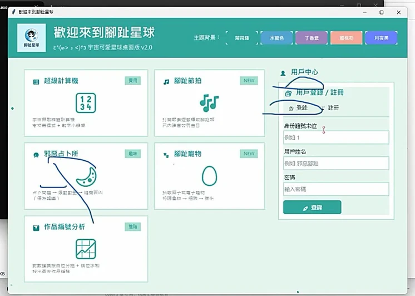
Task: Click small box icon beside 作品編號分析 title
Action: point(36,228)
